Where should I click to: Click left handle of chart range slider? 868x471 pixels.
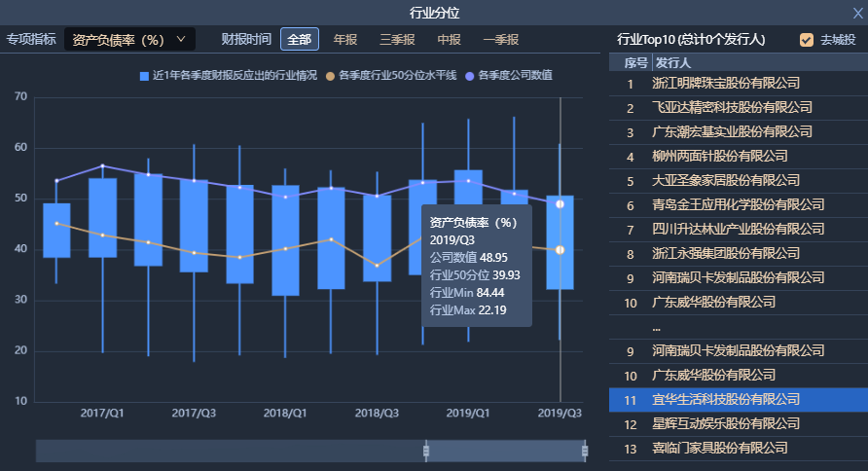tap(426, 451)
